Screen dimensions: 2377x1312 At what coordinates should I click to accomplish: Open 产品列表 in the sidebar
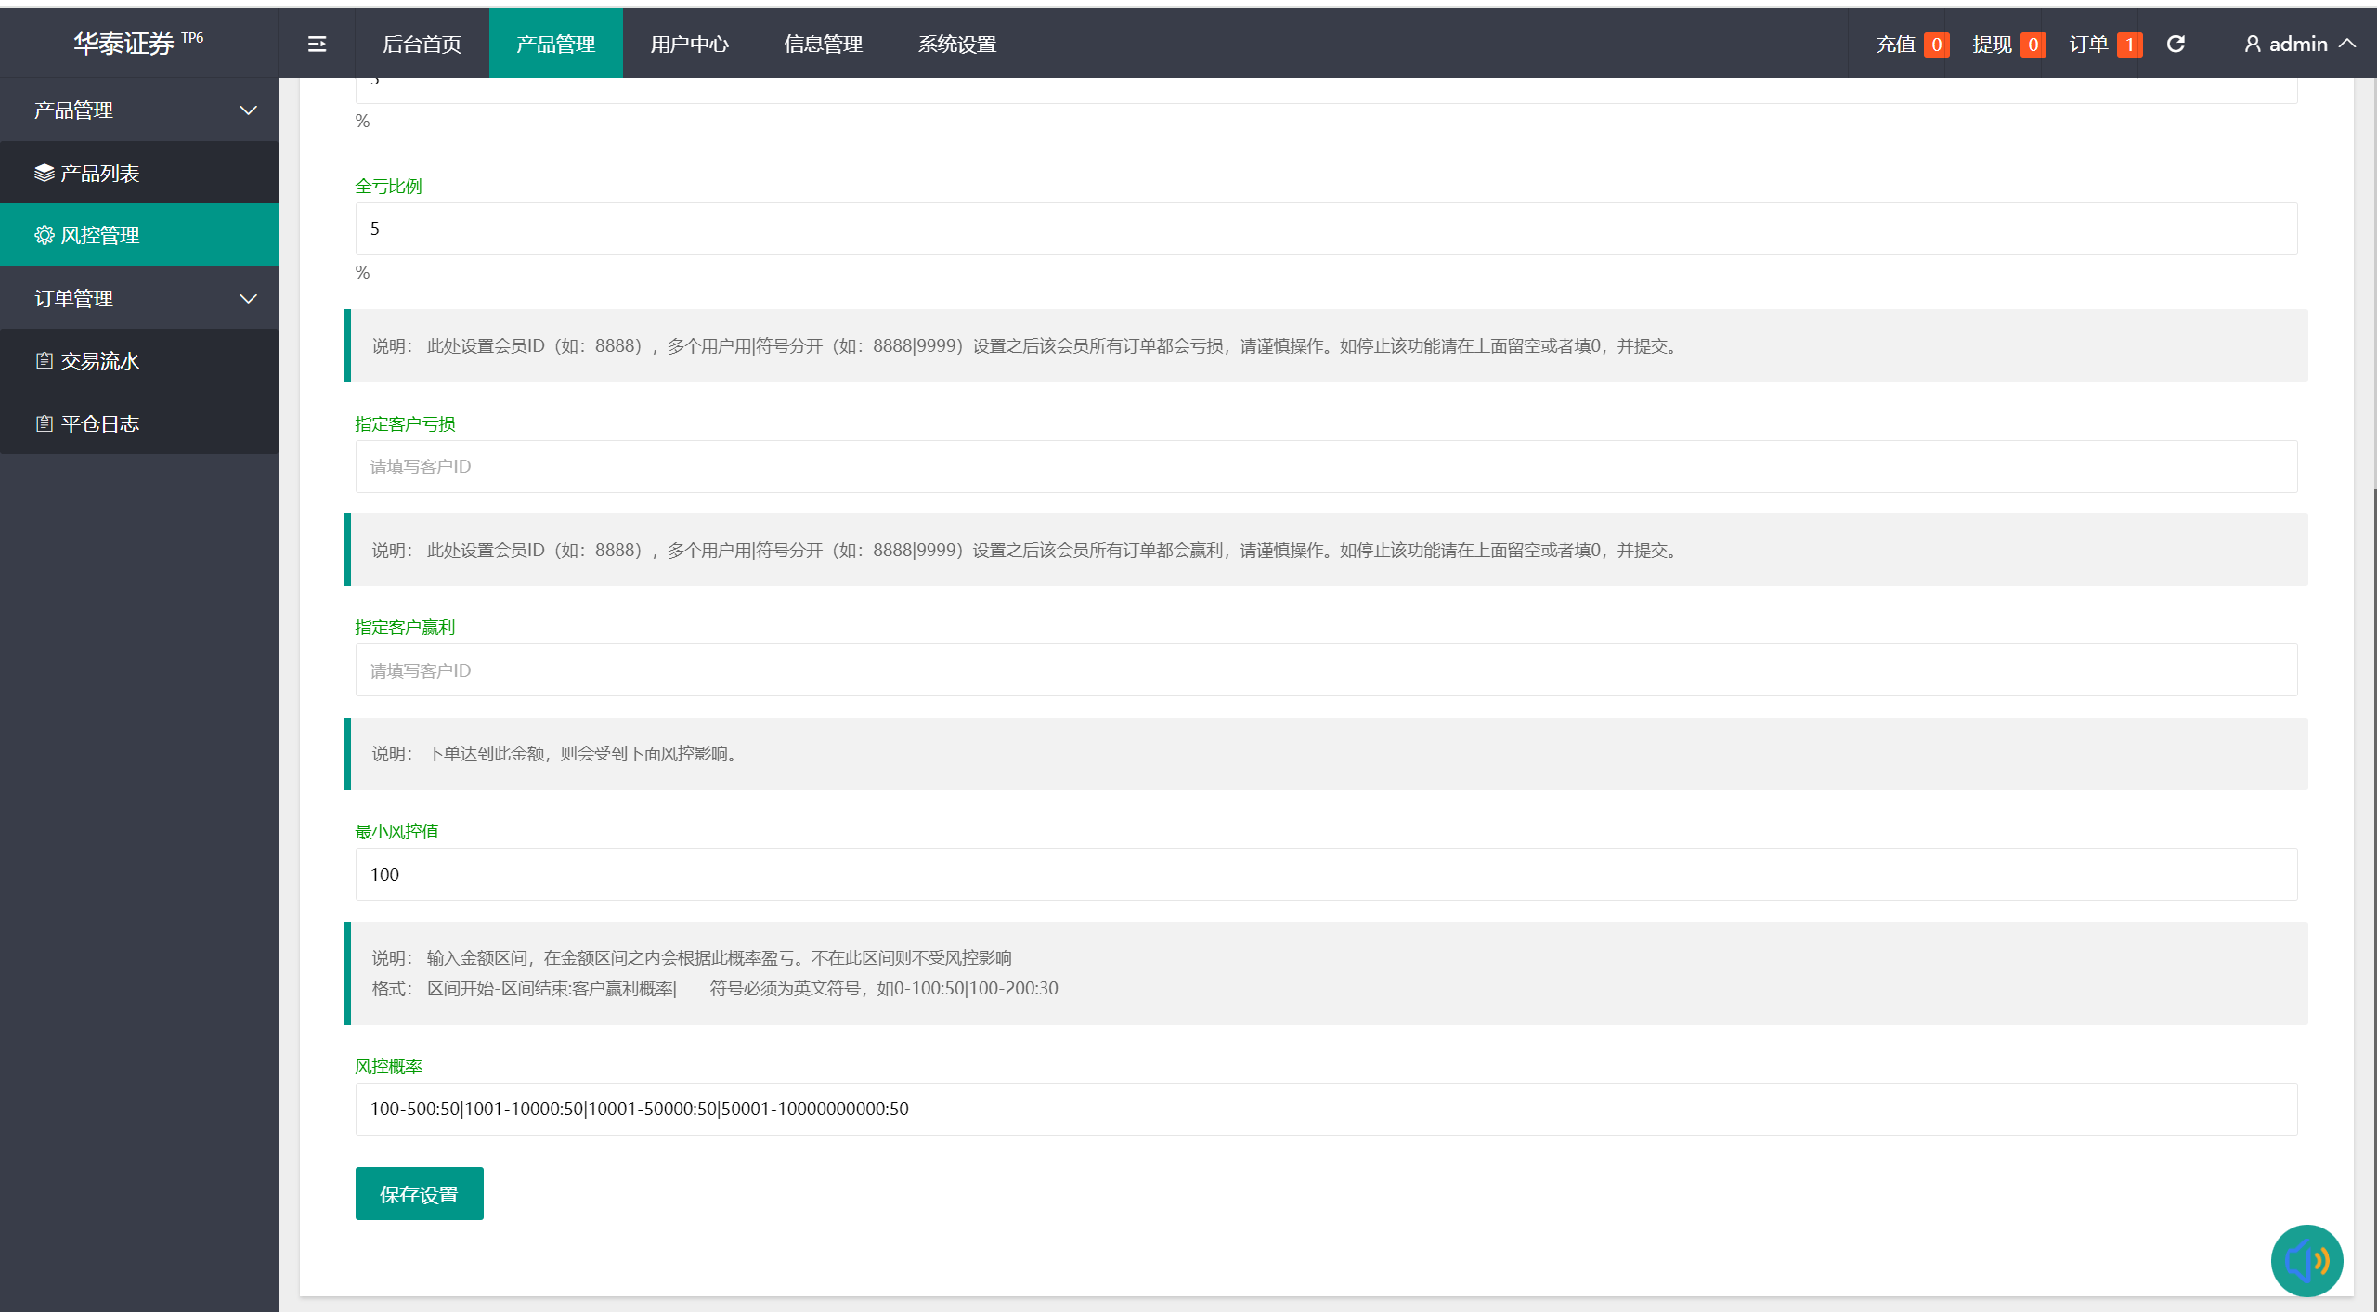point(139,173)
